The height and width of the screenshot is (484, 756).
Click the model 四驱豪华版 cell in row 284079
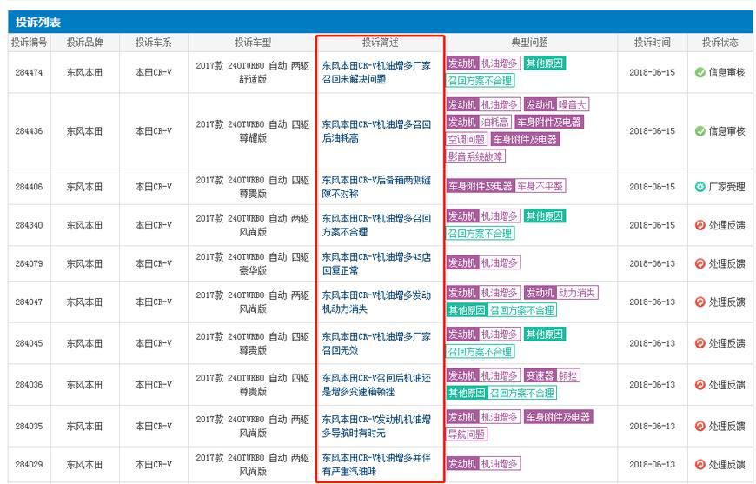click(x=253, y=263)
